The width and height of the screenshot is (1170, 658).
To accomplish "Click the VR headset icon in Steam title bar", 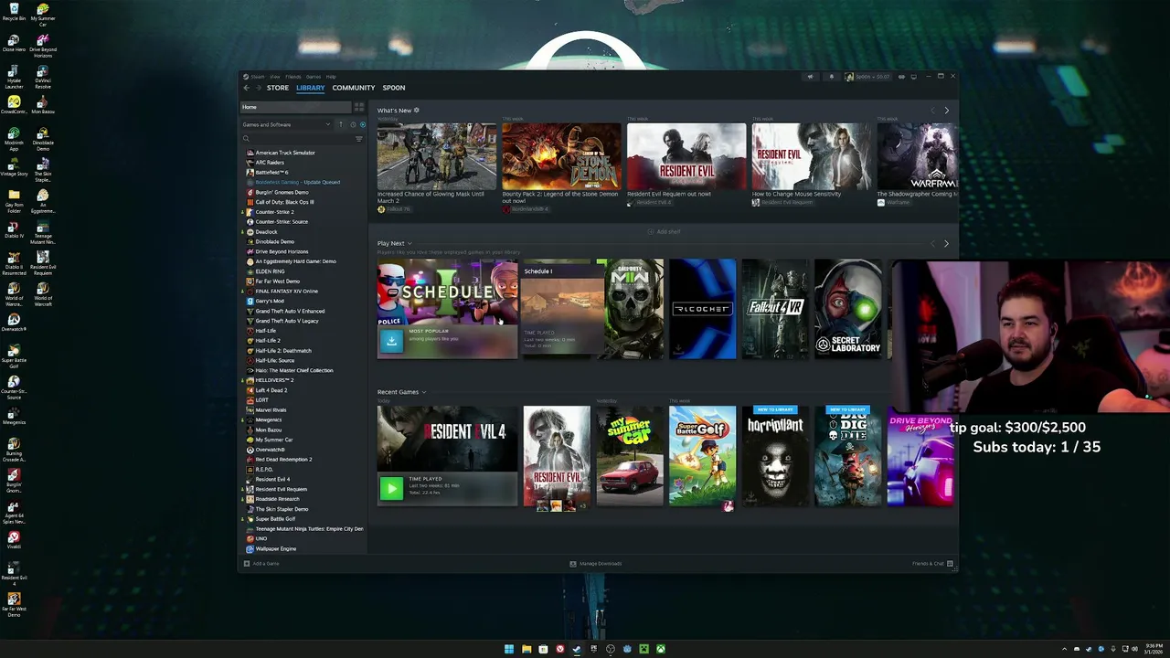I will pos(901,77).
